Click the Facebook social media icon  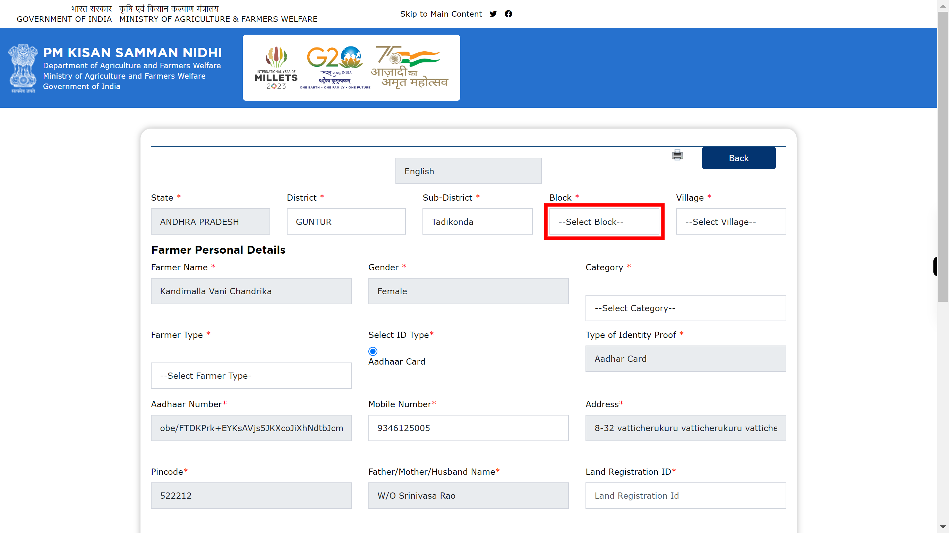click(508, 13)
